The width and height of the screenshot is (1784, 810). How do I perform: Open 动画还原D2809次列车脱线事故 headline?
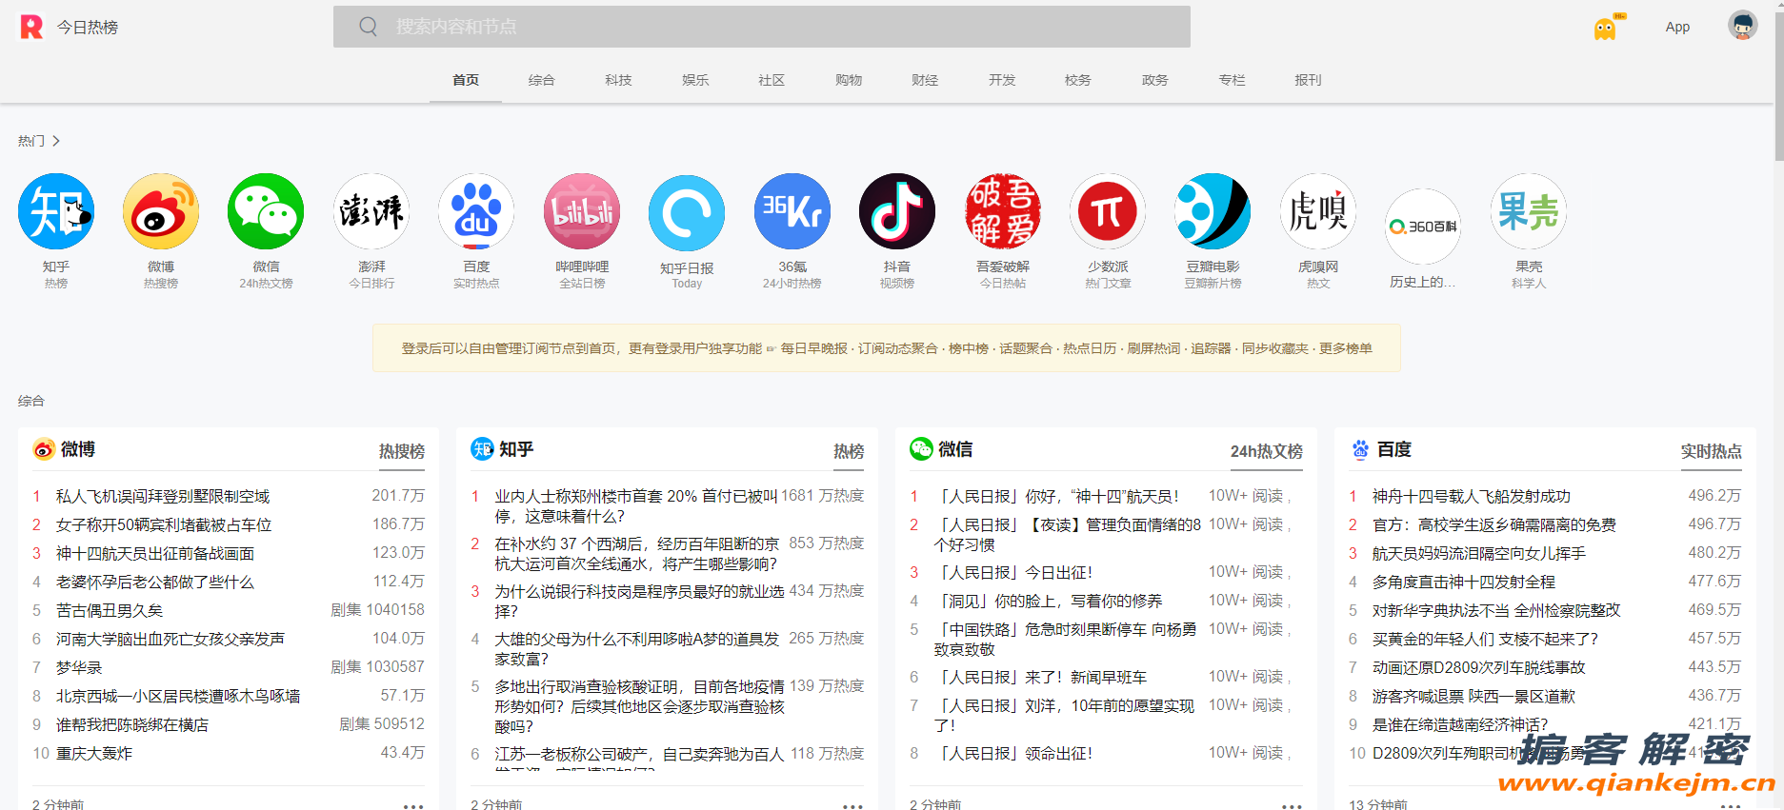pos(1479,667)
